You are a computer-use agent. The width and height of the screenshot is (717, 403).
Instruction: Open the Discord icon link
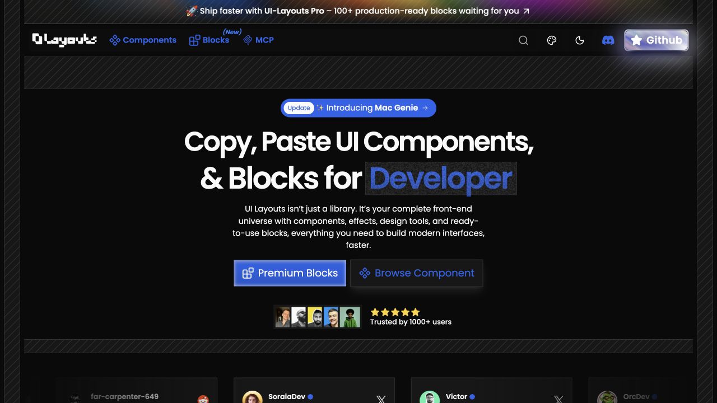click(608, 40)
